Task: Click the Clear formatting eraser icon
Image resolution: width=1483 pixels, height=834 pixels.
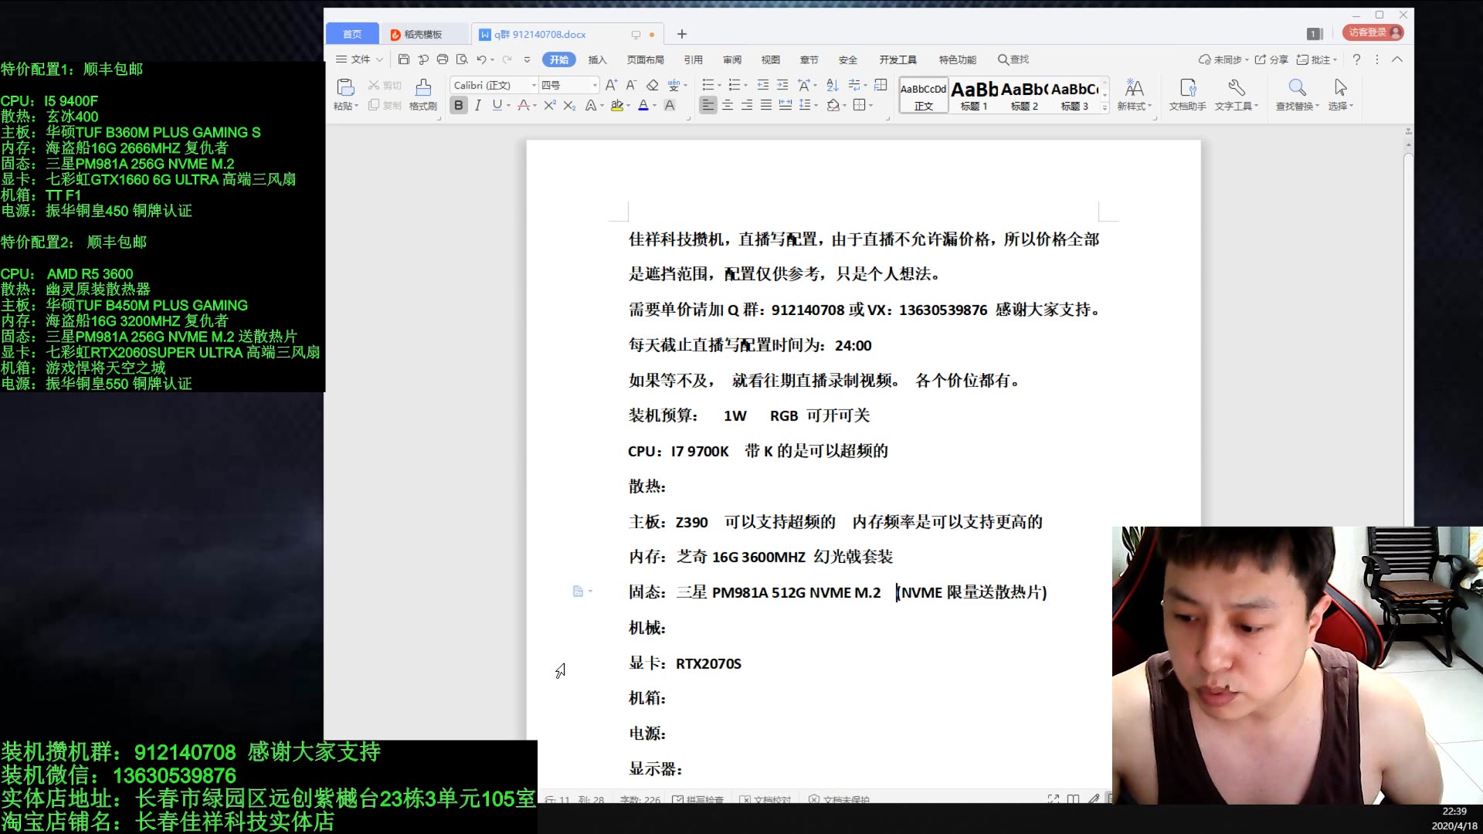Action: coord(652,85)
